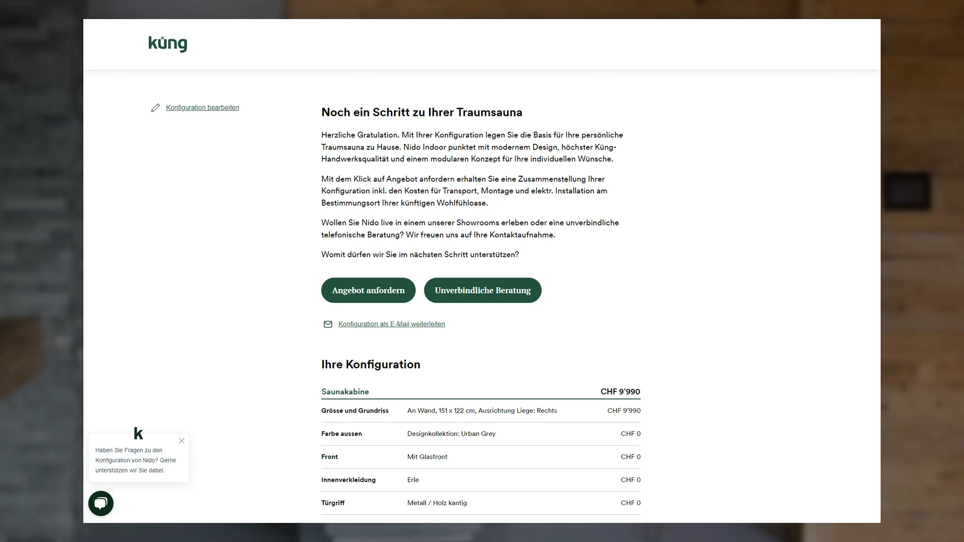This screenshot has width=964, height=542.
Task: Click 'Metall / Holz kantig' value
Action: pos(437,503)
